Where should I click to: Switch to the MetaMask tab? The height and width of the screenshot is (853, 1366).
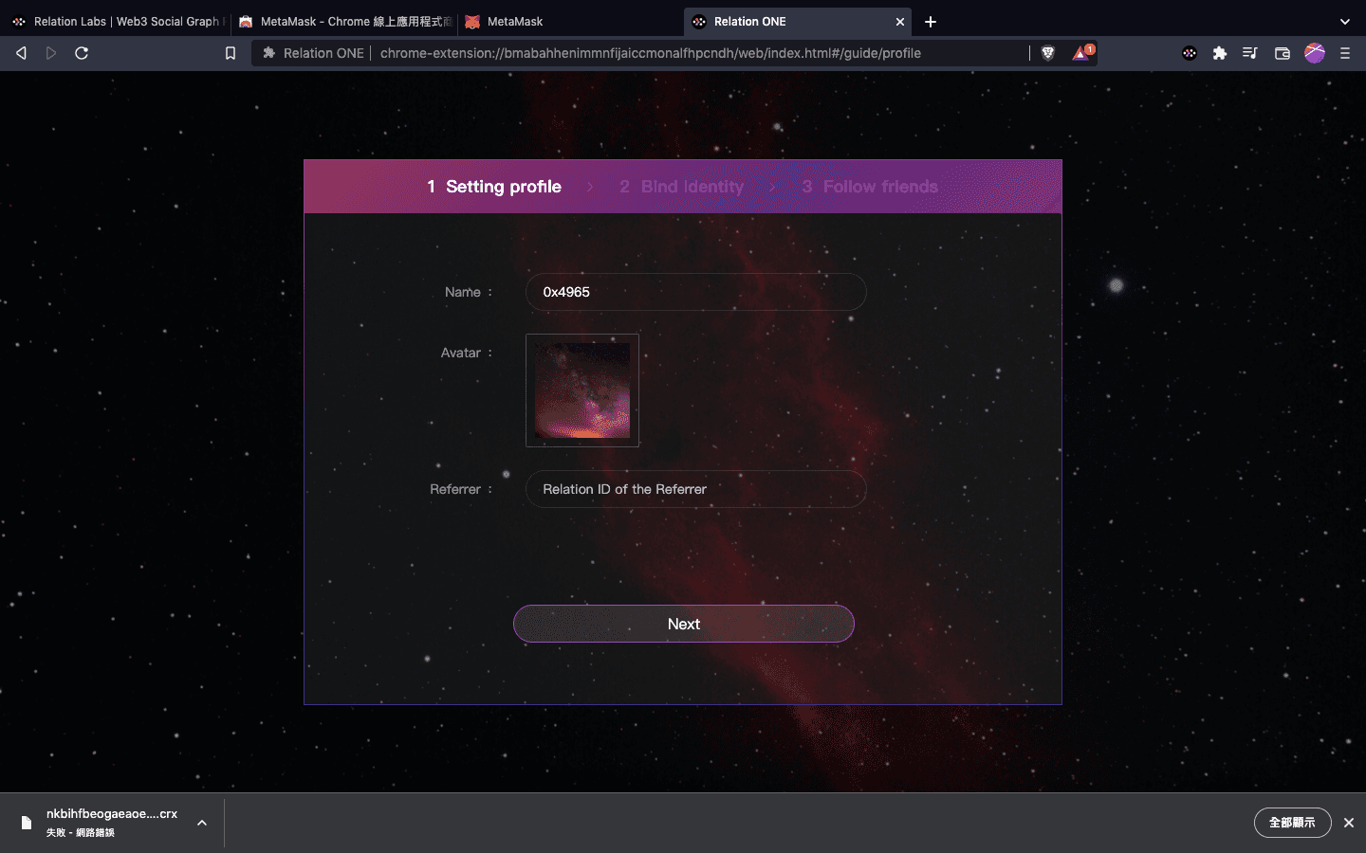coord(569,21)
